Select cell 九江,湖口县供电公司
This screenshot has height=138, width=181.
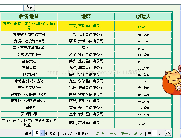86,68
